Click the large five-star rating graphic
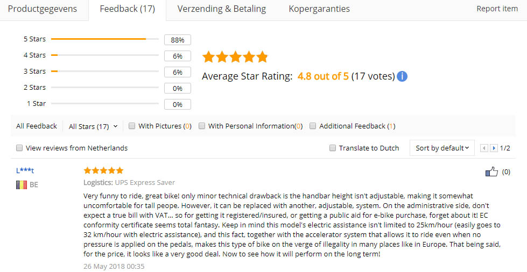Viewport: 527px width, 272px height. pos(235,57)
